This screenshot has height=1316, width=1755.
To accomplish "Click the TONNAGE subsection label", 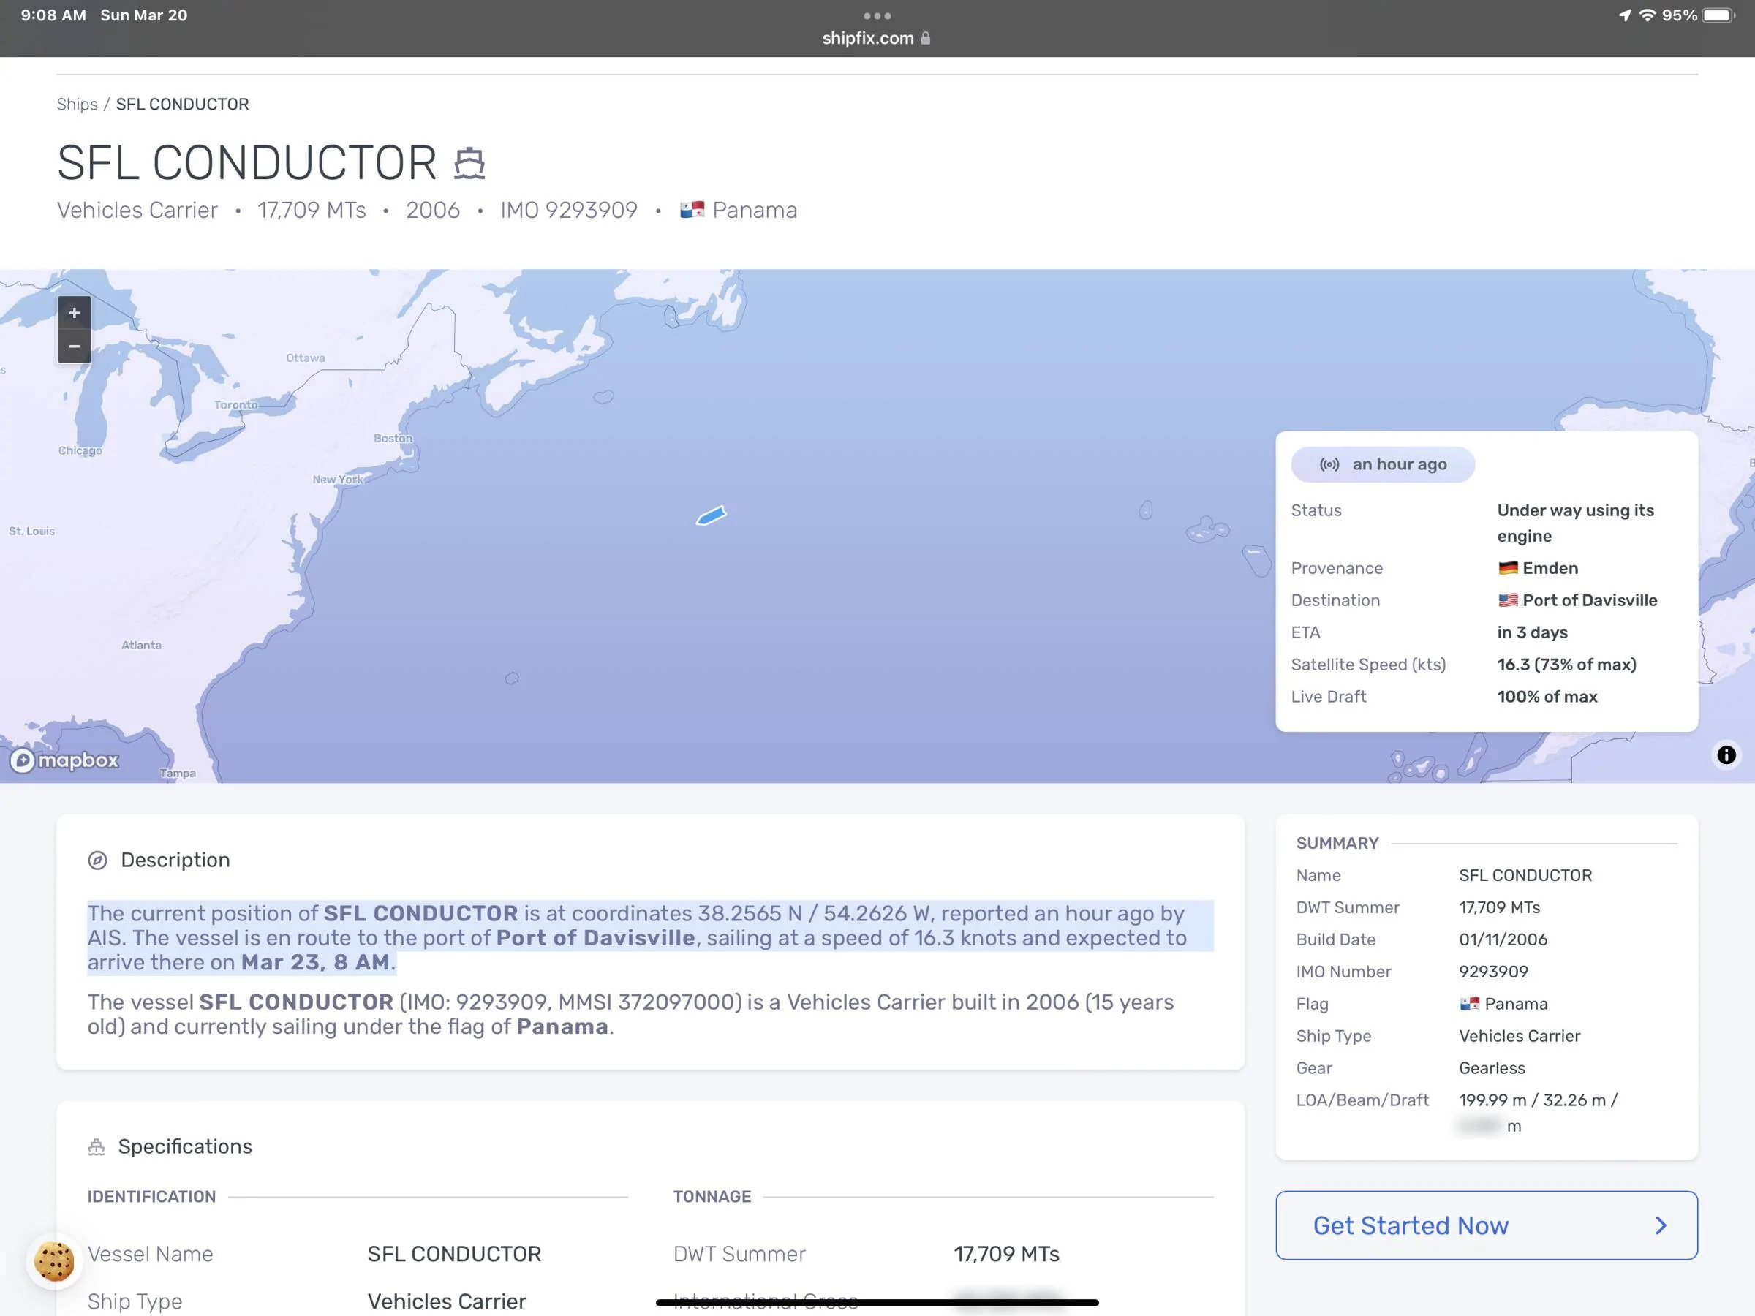I will [712, 1197].
